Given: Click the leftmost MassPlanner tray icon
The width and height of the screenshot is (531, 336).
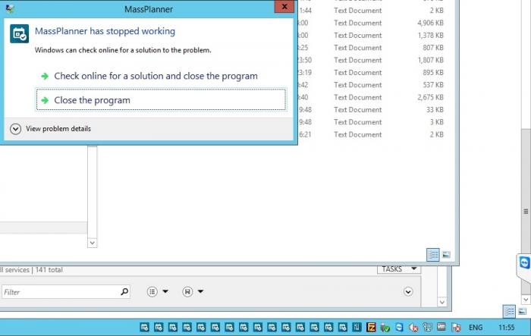Looking at the screenshot, I should (145, 327).
